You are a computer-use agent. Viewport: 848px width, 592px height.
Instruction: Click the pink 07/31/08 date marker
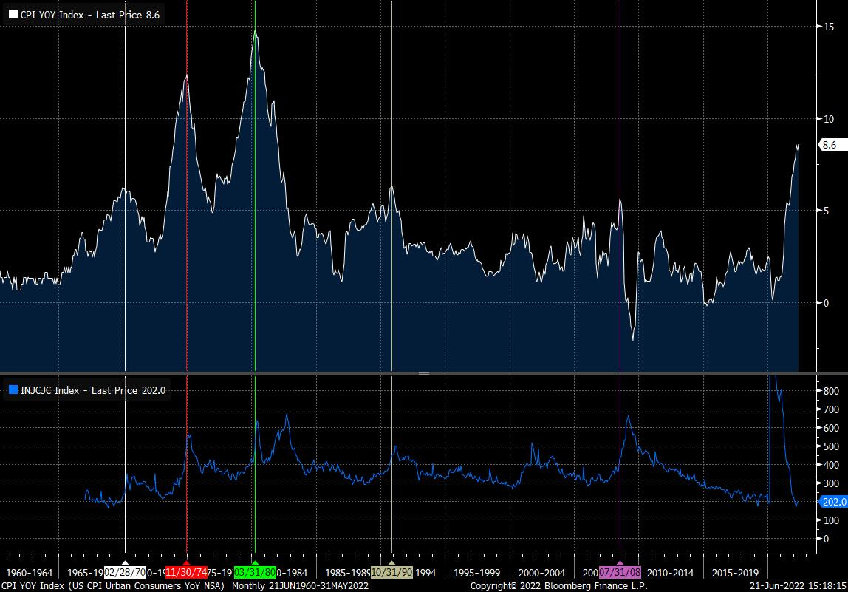point(620,572)
